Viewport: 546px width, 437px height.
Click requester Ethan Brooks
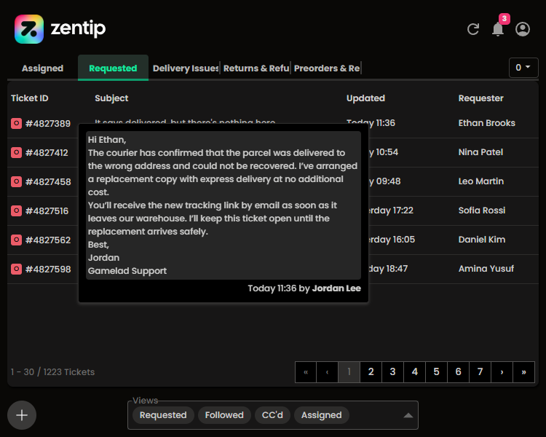tap(487, 123)
